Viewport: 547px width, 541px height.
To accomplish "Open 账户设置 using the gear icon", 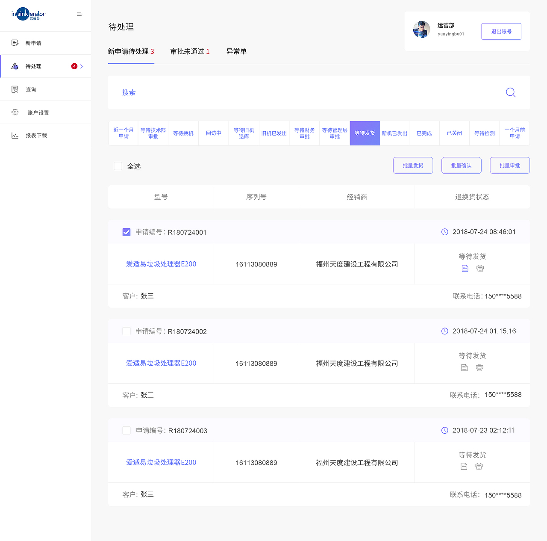I will coord(15,112).
